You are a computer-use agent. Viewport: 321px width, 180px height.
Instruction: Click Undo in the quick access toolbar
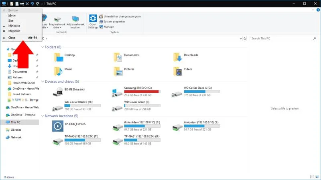coord(32,4)
